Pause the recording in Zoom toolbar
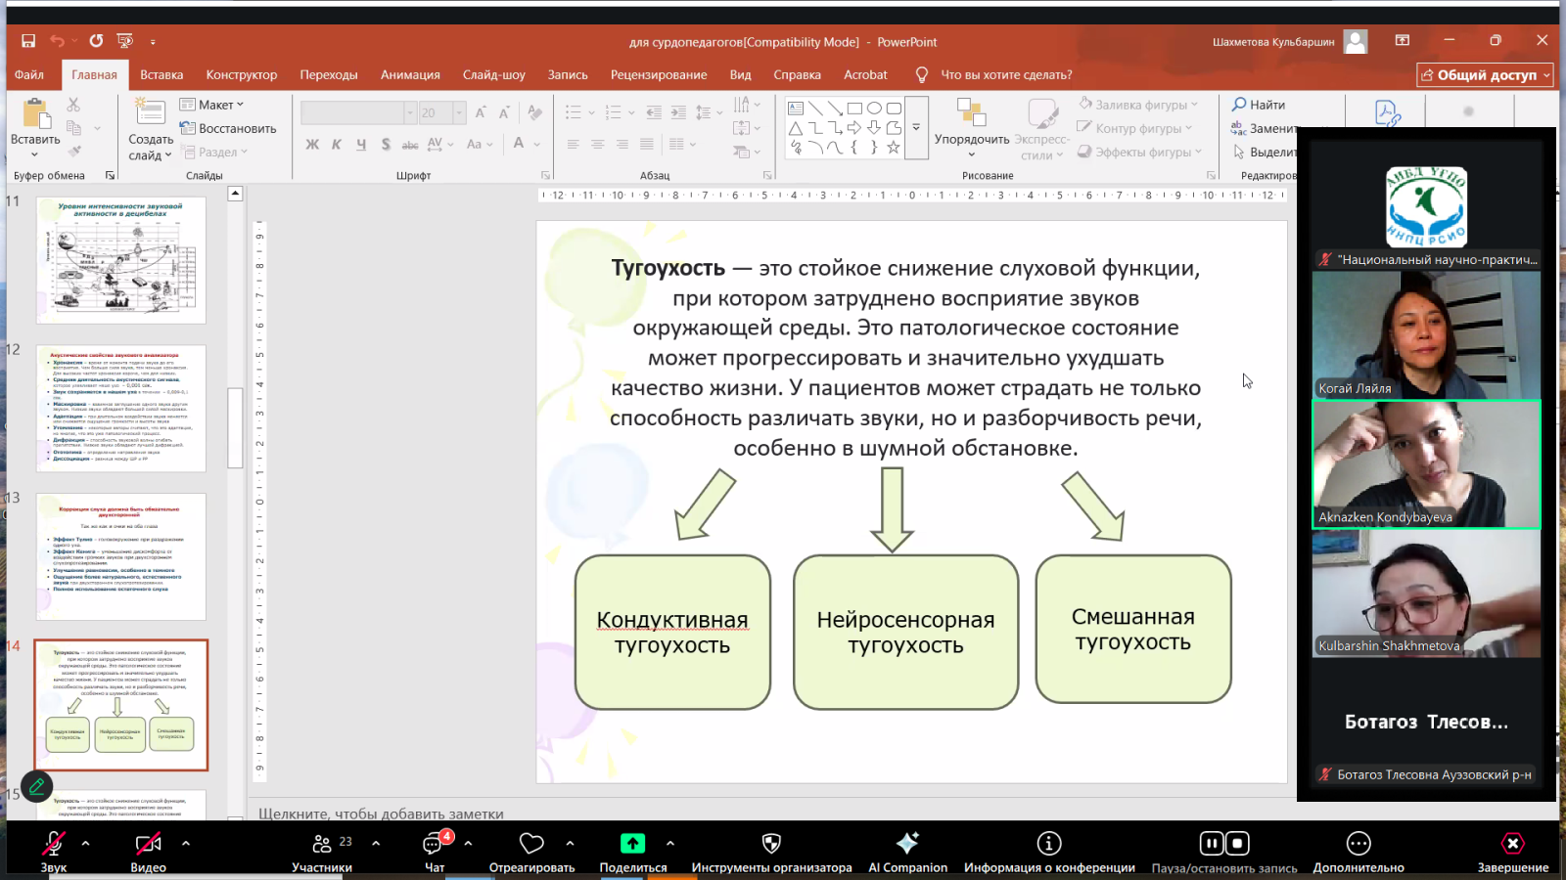 (x=1212, y=843)
